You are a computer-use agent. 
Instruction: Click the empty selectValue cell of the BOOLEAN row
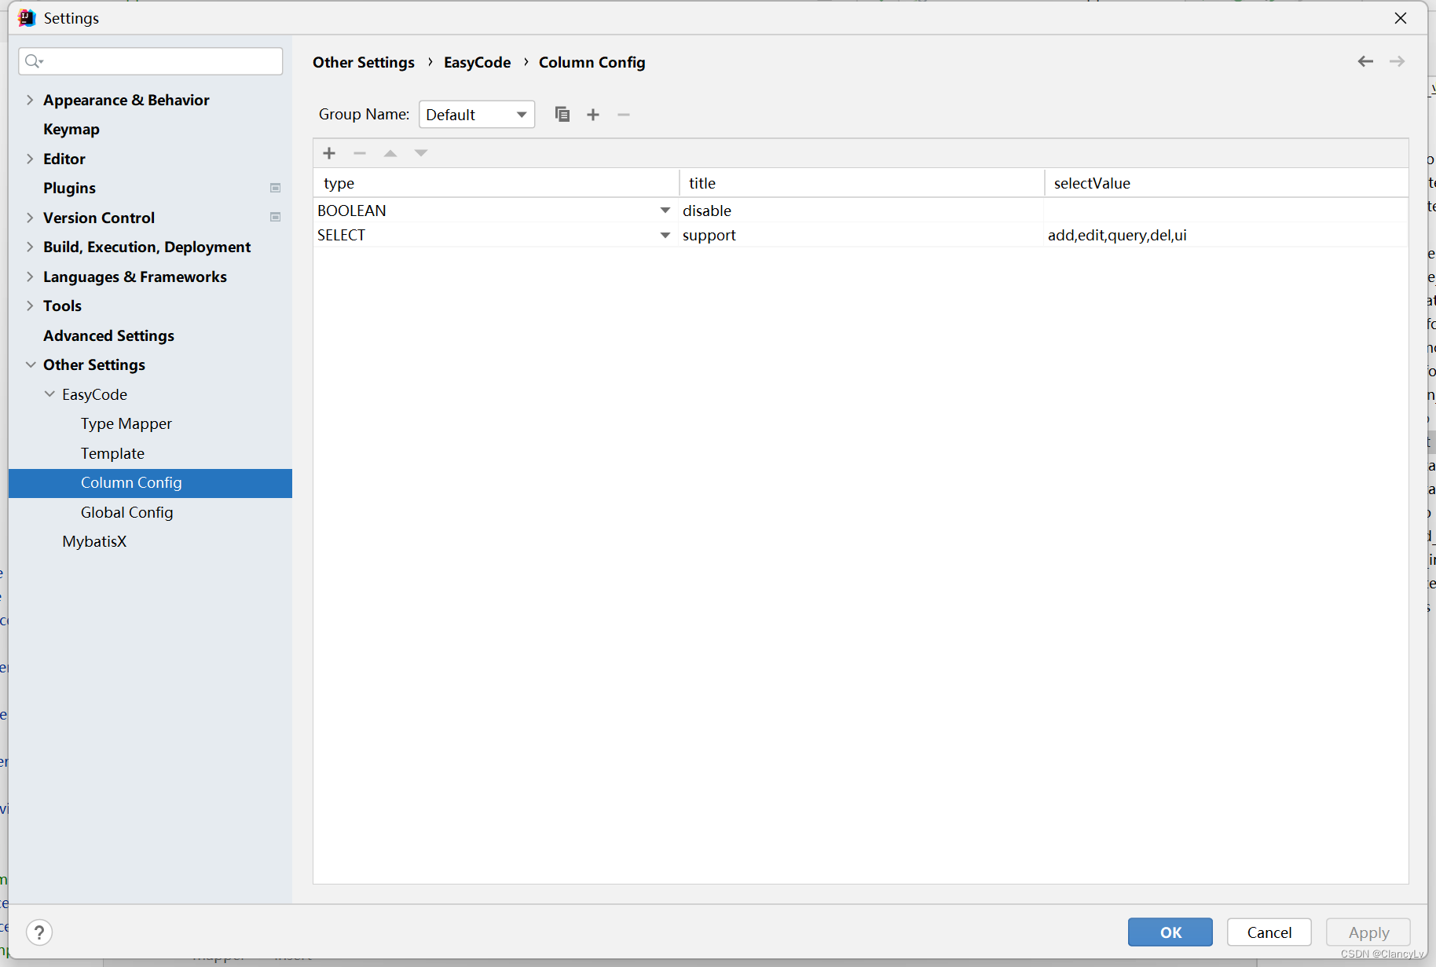coord(1226,211)
